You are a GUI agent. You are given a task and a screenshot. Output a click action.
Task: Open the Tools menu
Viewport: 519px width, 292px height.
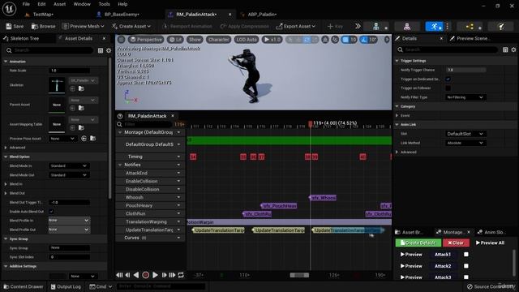(x=104, y=4)
